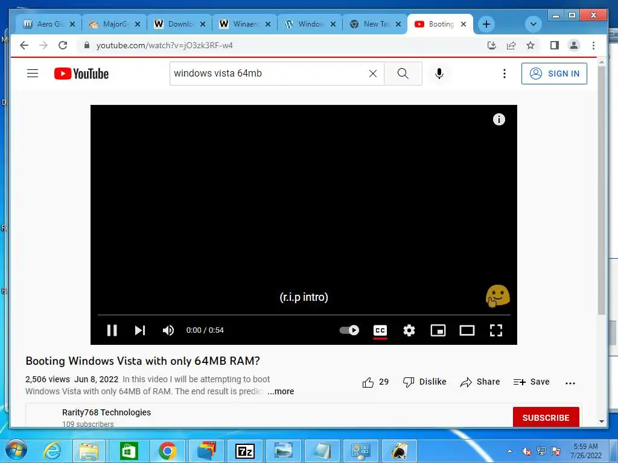618x463 pixels.
Task: Save video to playlist
Action: [x=531, y=382]
